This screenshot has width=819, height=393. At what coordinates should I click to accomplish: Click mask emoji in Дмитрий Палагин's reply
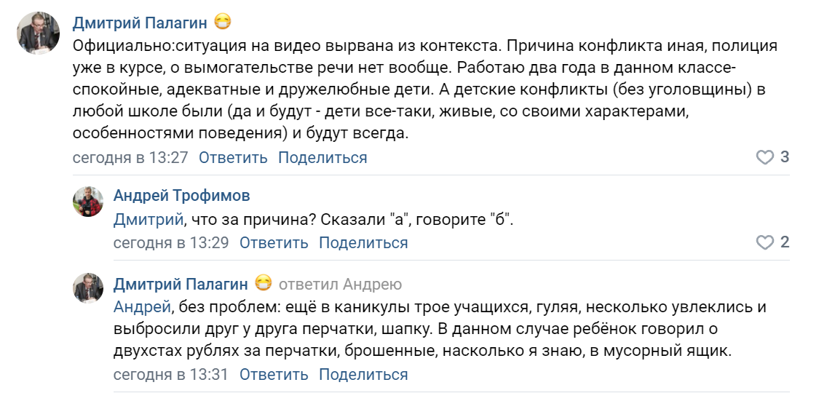pos(264,284)
